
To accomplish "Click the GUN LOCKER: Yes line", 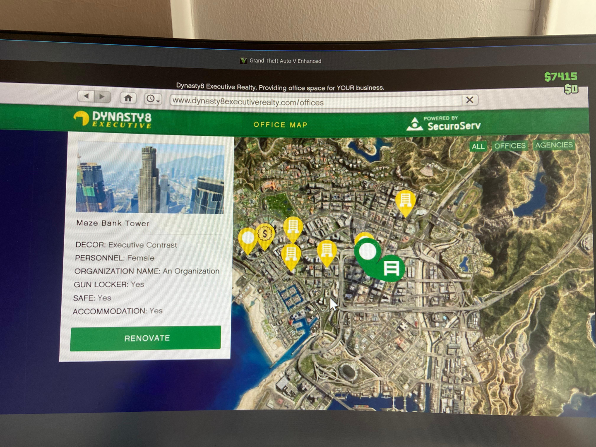I will pyautogui.click(x=109, y=284).
